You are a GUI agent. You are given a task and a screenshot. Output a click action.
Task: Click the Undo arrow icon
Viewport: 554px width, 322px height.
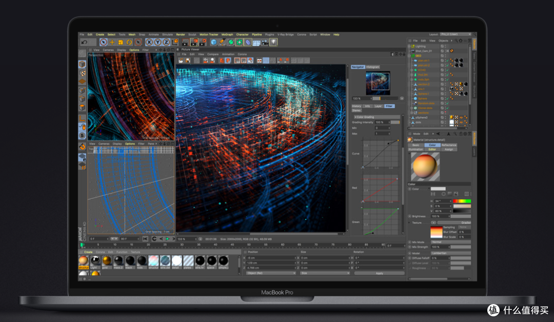[84, 43]
